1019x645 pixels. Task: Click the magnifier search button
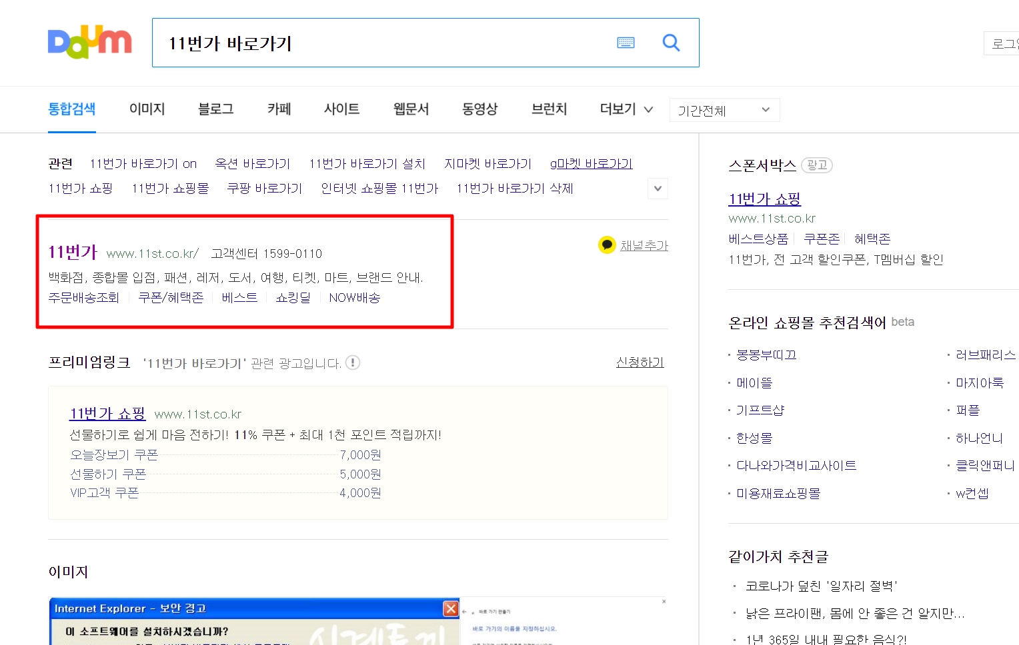coord(671,43)
